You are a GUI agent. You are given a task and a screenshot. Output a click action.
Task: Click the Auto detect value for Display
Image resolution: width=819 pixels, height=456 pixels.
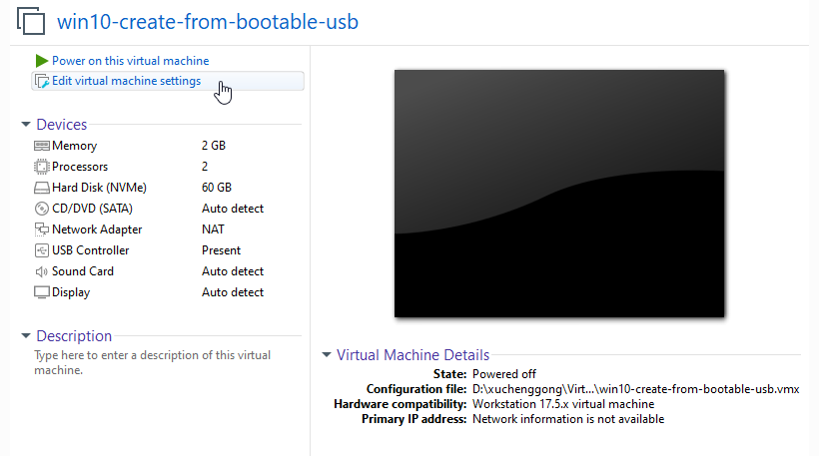233,292
